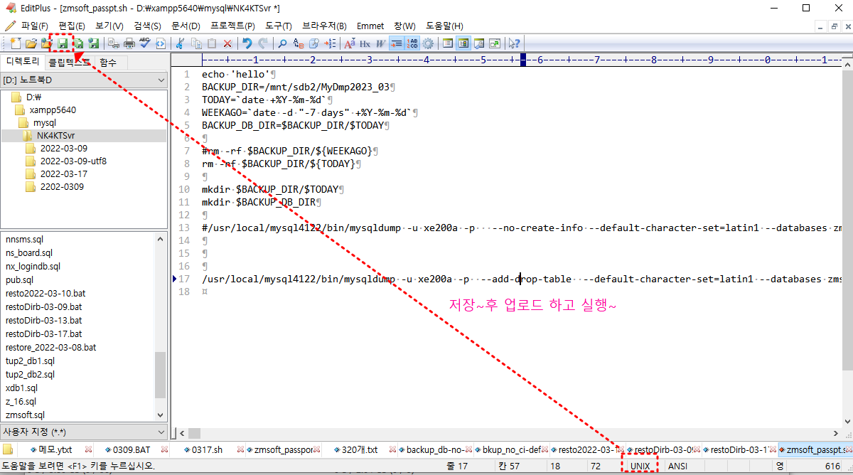Switch to the 메모.ytxt document tab
The width and height of the screenshot is (853, 475).
click(x=55, y=449)
